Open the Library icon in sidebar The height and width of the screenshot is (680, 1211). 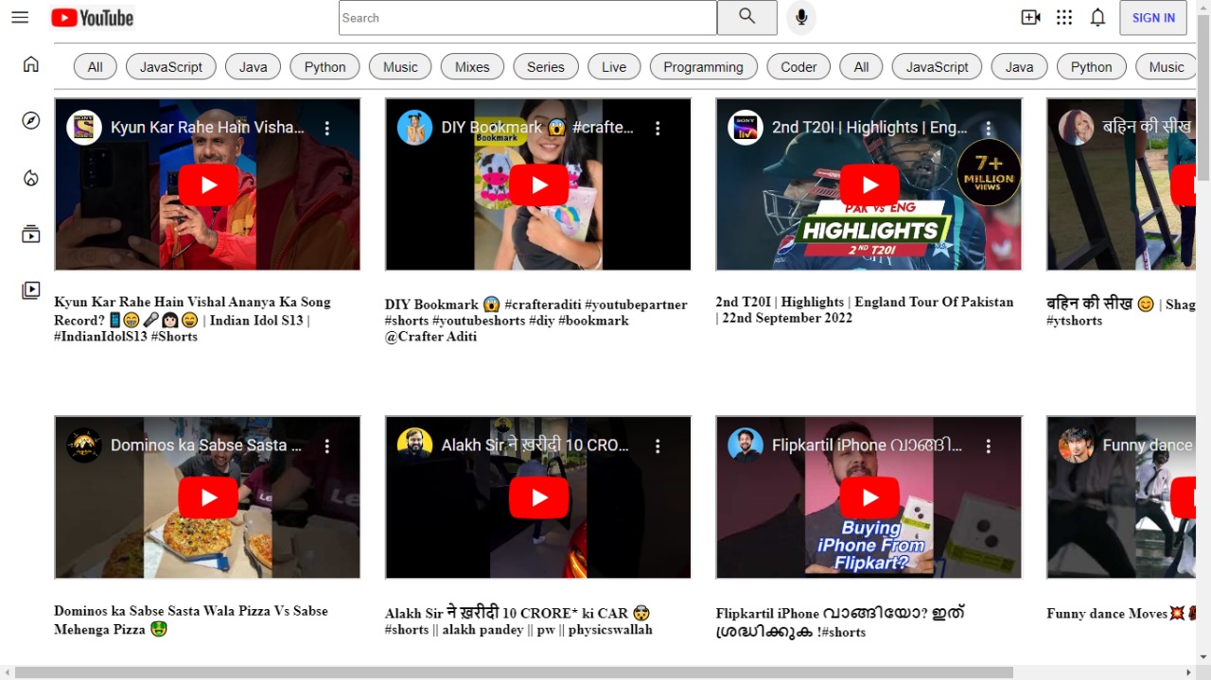point(30,290)
